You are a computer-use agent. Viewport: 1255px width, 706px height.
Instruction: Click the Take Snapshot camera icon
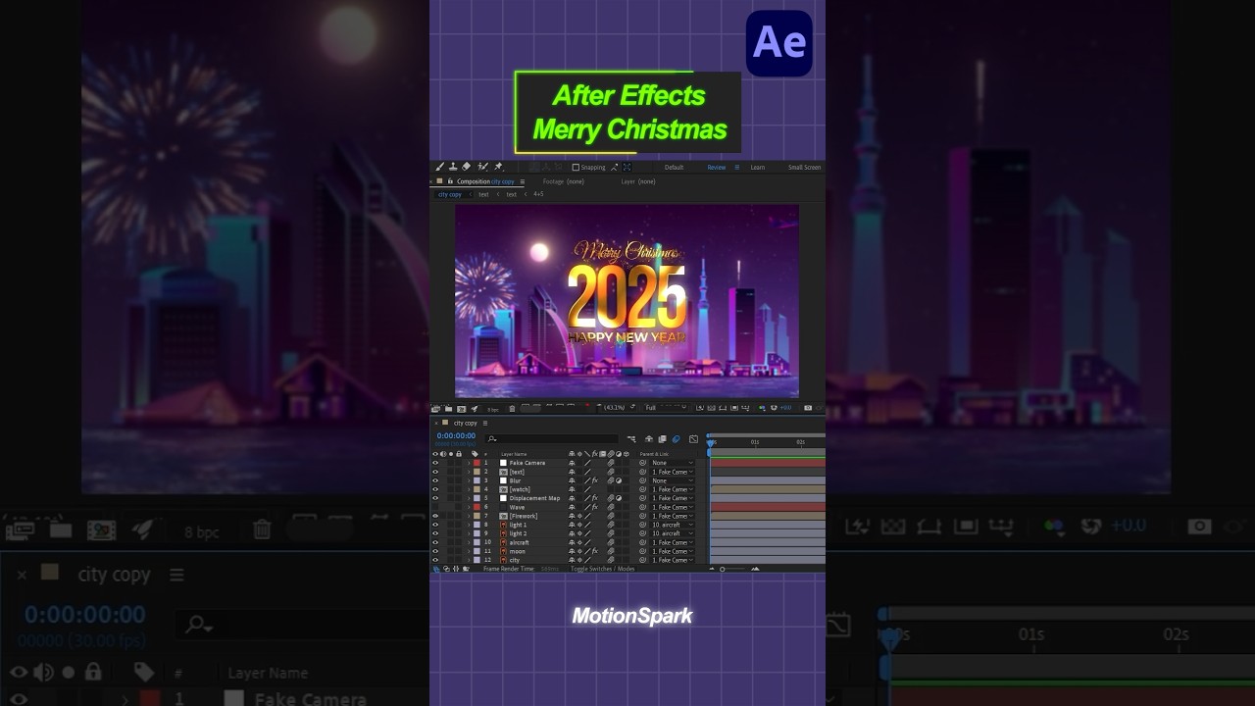pos(808,408)
